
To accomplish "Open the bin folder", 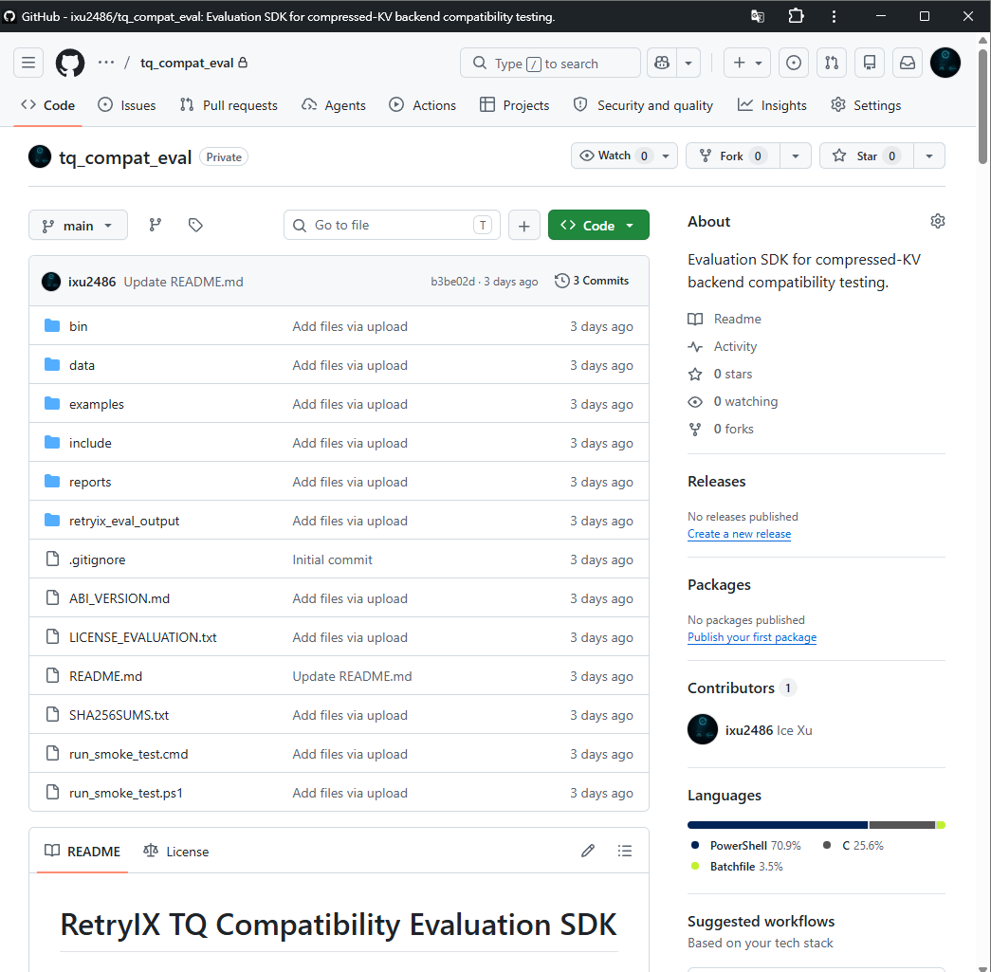I will pyautogui.click(x=79, y=326).
